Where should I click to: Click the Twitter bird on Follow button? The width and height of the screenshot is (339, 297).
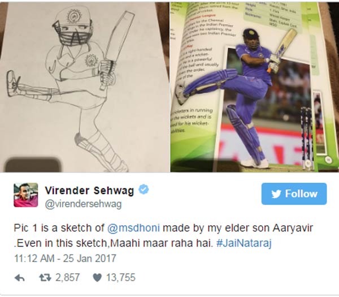click(x=276, y=193)
